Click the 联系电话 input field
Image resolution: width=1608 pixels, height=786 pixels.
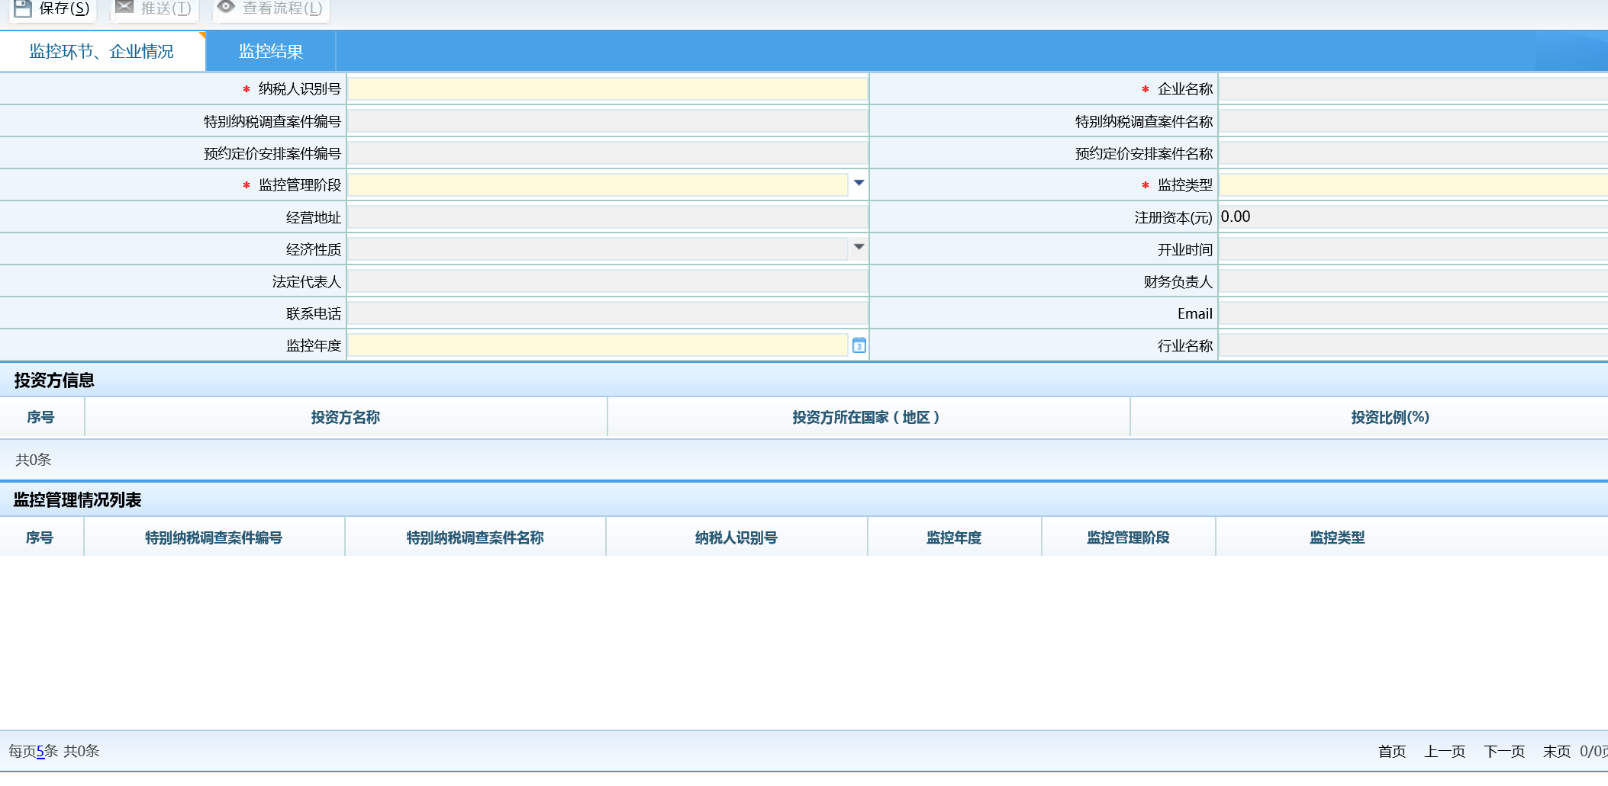pos(607,313)
